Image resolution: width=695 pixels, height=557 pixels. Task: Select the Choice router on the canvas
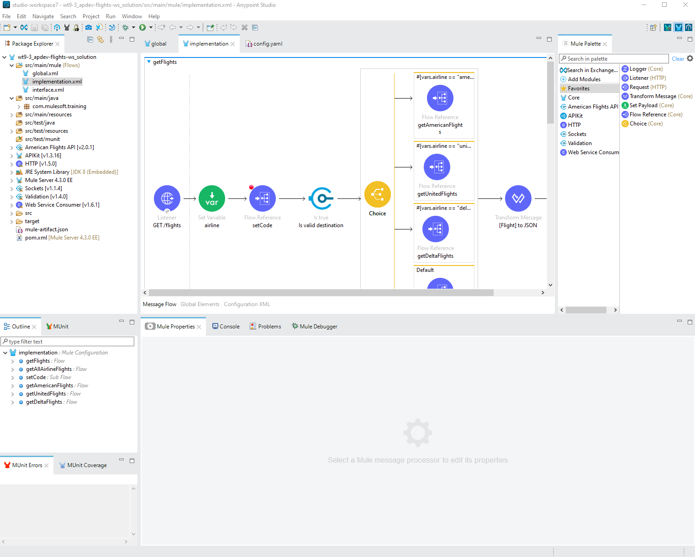(x=377, y=194)
